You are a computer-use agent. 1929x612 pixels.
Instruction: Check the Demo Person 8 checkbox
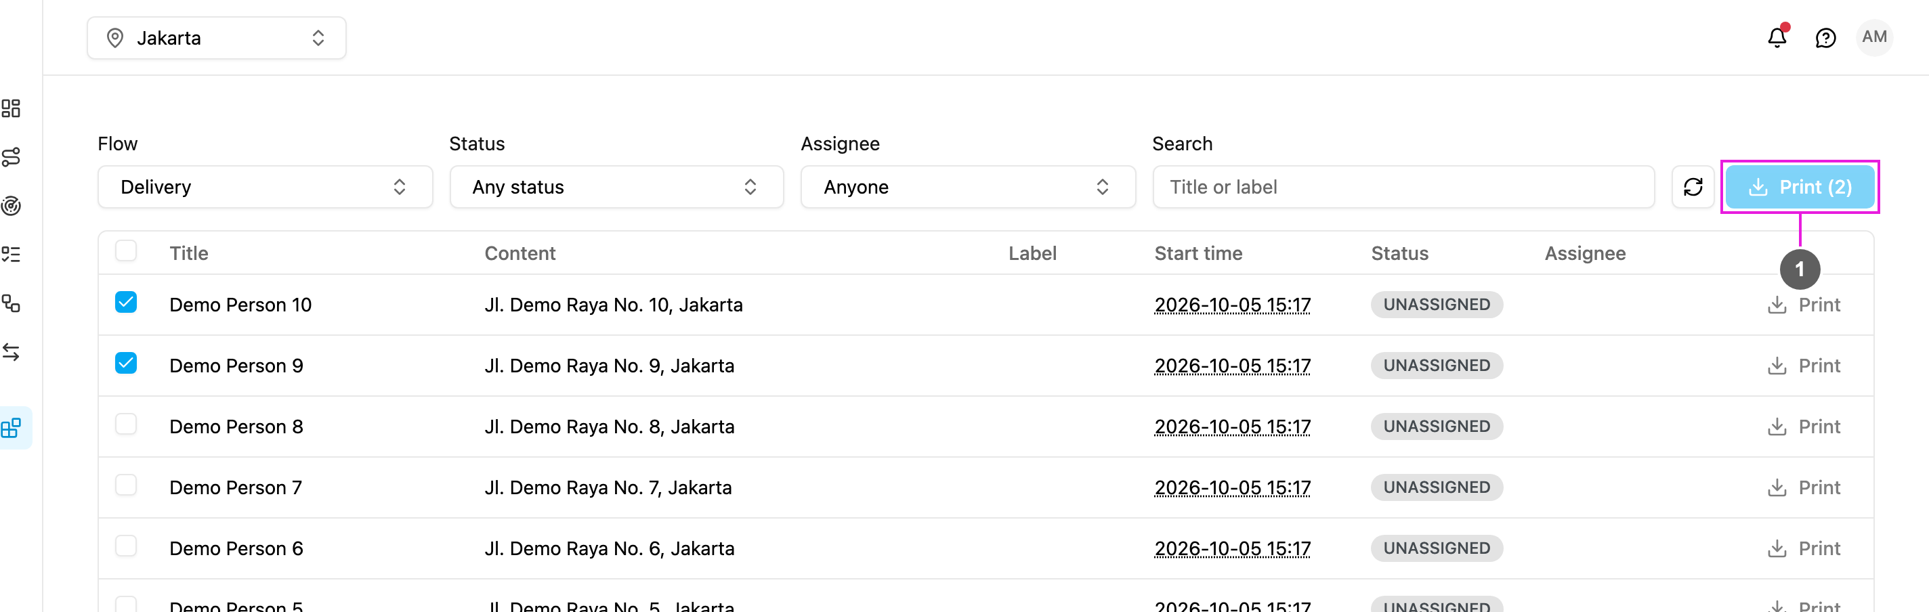point(126,424)
